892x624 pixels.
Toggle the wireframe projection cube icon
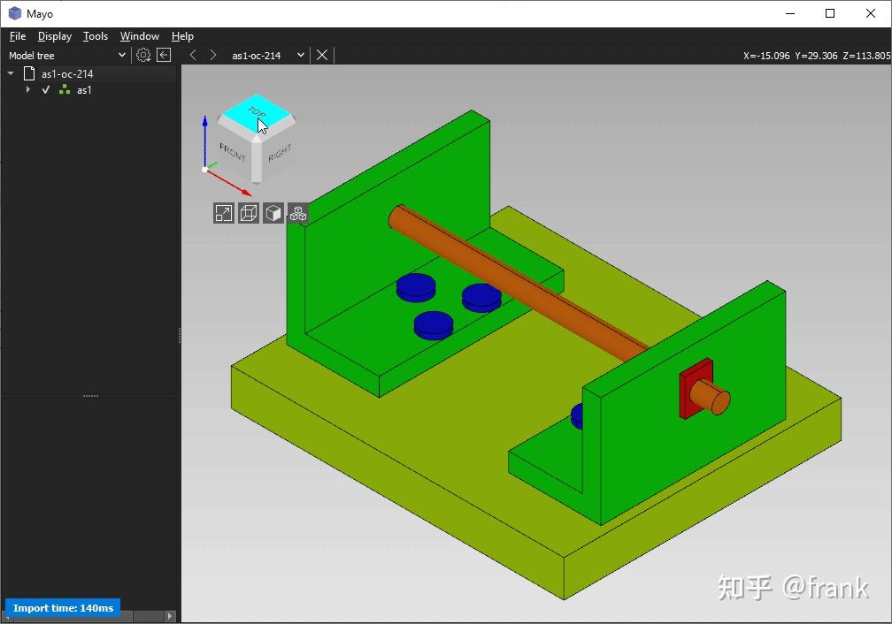coord(249,213)
